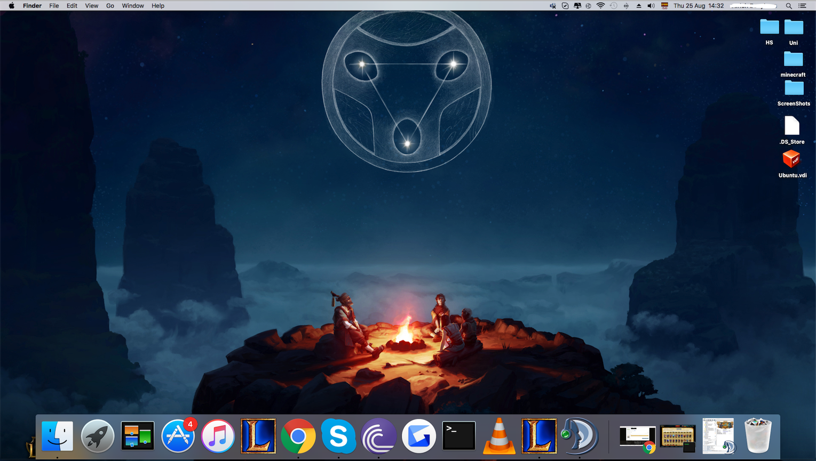Open the white round app with blue logo
Screen dimensions: 816x461
(x=419, y=436)
